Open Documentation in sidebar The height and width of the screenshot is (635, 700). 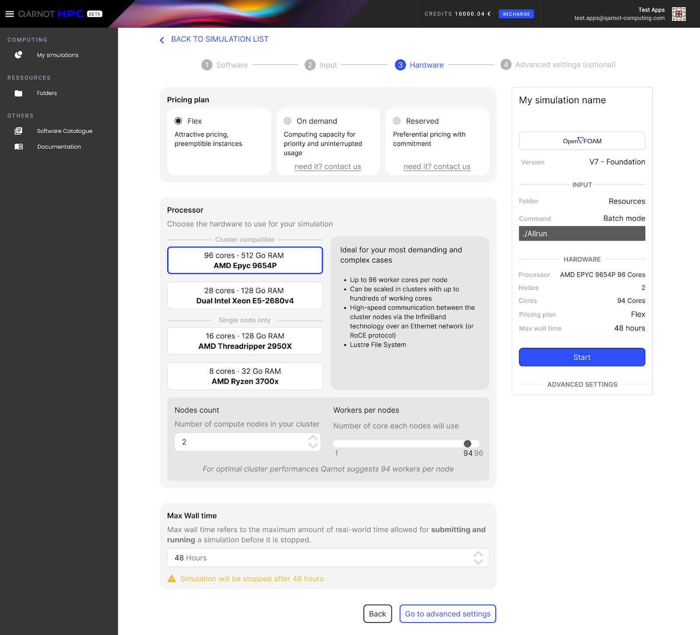point(59,147)
